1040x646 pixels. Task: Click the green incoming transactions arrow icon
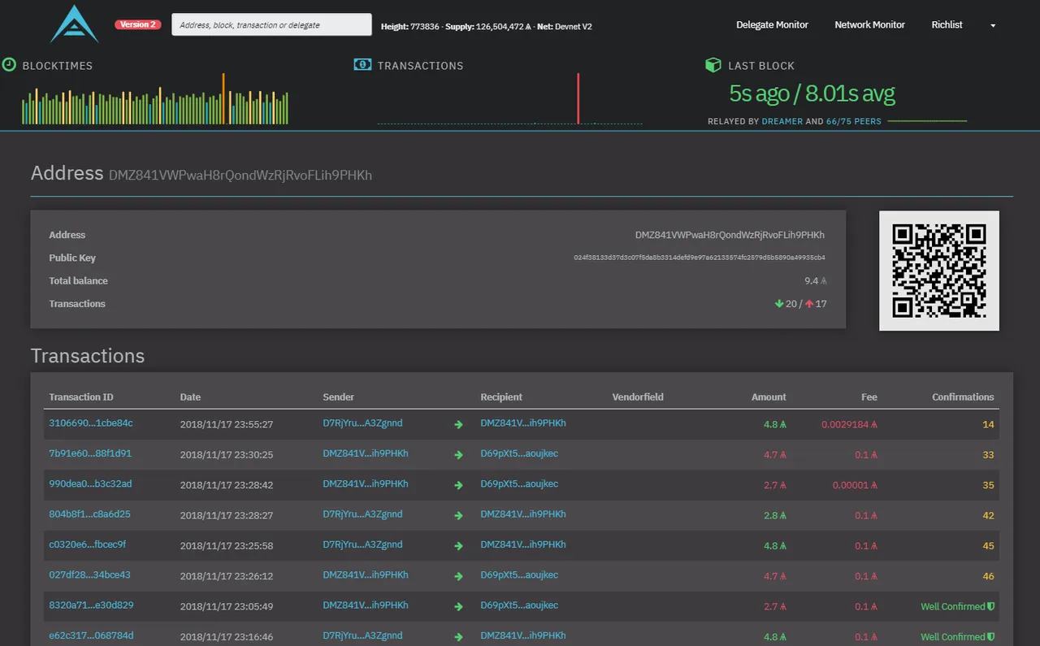tap(779, 304)
